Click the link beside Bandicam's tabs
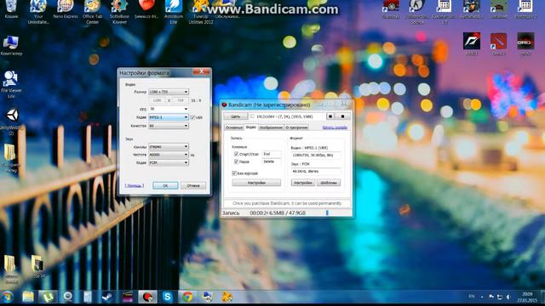 (x=335, y=127)
